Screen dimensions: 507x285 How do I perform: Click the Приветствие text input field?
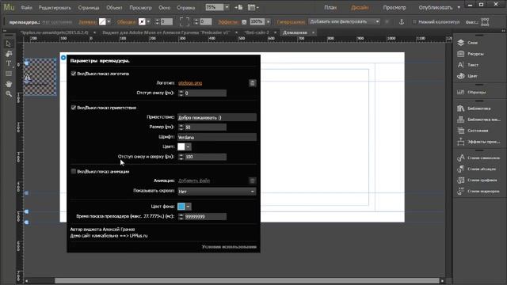click(x=217, y=117)
